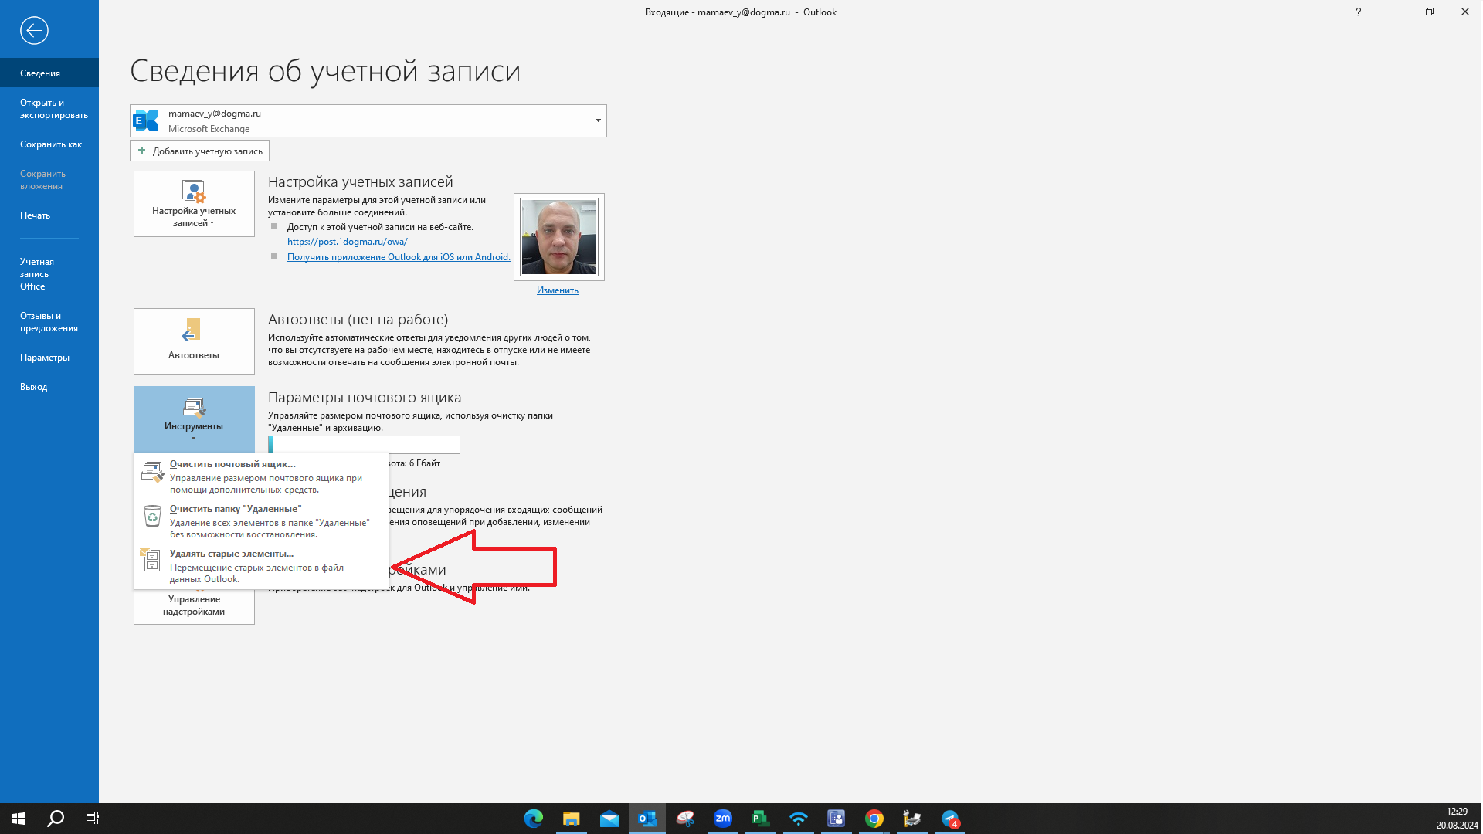Click the back arrow circle icon

tap(34, 31)
